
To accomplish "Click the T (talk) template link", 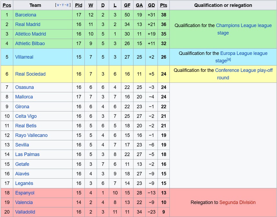I will (62, 5).
